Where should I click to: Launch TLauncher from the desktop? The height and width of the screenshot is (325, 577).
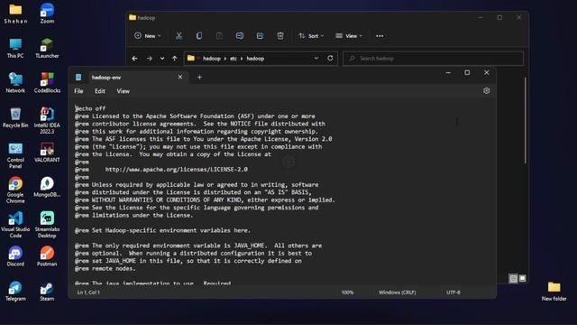point(47,48)
